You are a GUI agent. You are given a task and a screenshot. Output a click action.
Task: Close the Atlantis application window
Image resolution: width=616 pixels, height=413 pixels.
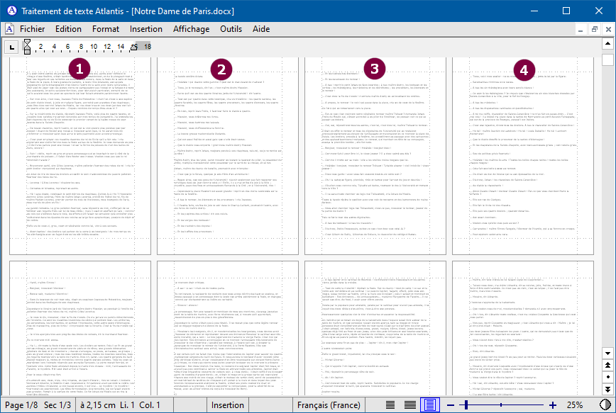point(599,11)
